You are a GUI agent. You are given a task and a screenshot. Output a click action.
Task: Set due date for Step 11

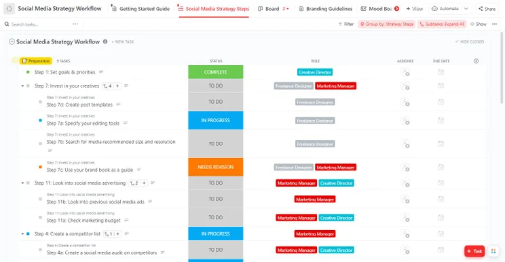pos(441,183)
